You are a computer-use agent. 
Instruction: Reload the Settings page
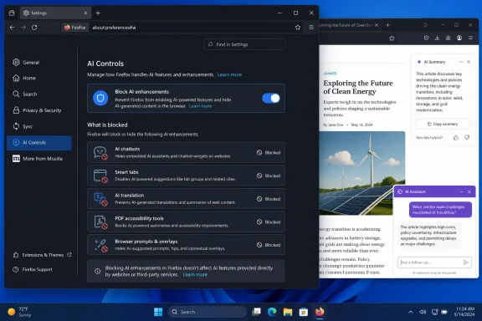coord(34,28)
